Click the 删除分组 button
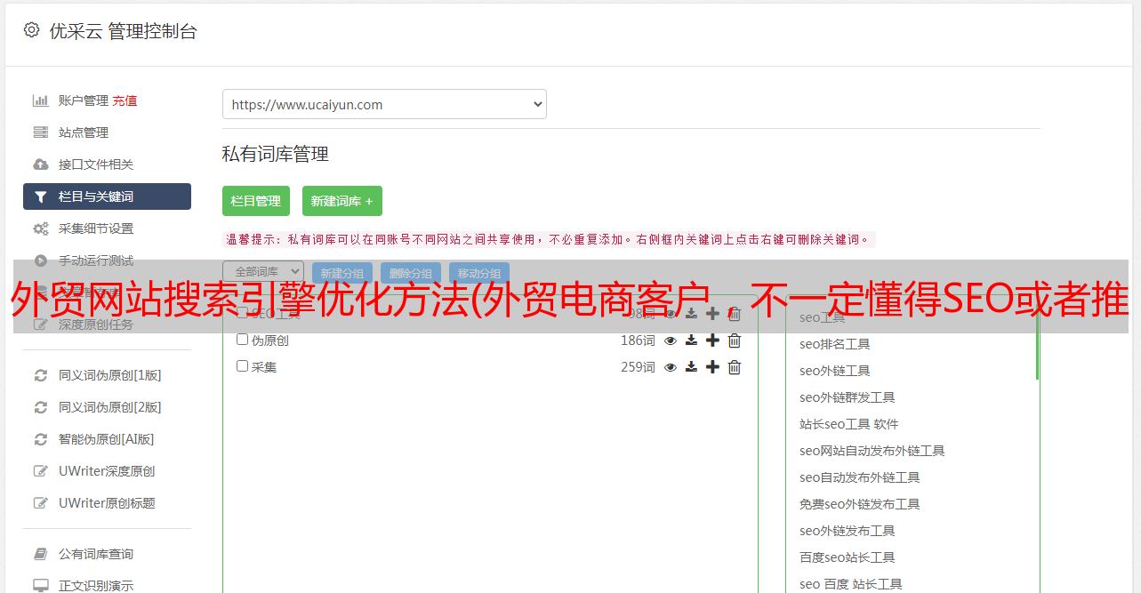Screen dimensions: 1141x593 (x=411, y=273)
